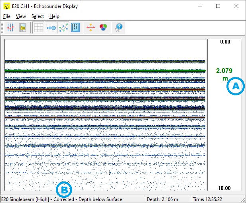Open the File menu
The height and width of the screenshot is (203, 246).
(7, 16)
